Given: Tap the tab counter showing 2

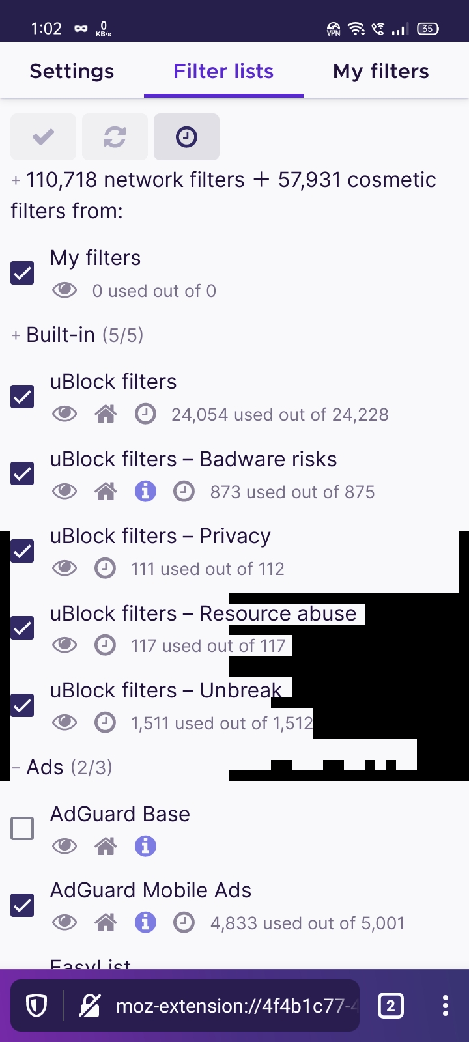Looking at the screenshot, I should [390, 1006].
